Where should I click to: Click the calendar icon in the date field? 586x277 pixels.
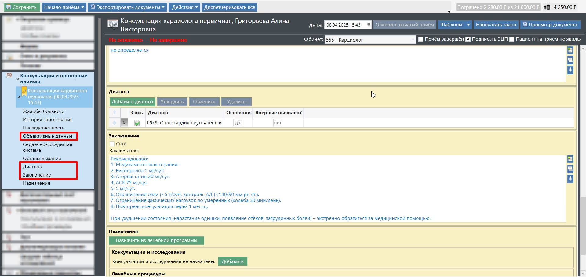[368, 25]
